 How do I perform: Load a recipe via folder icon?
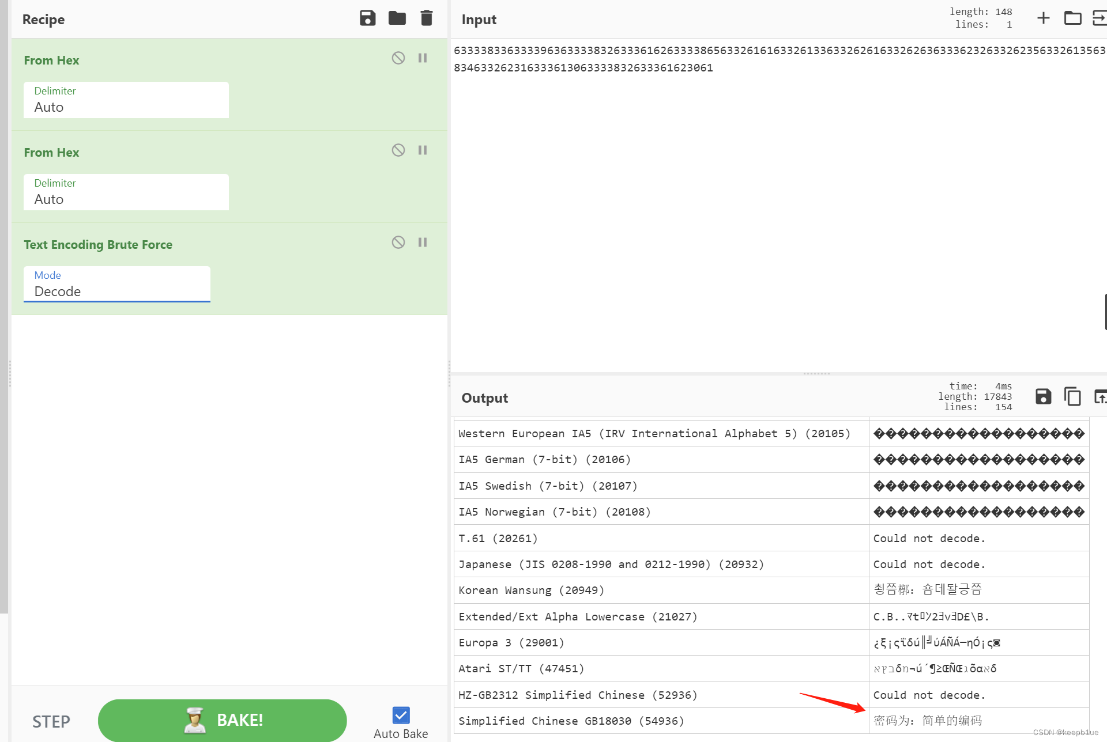click(397, 18)
